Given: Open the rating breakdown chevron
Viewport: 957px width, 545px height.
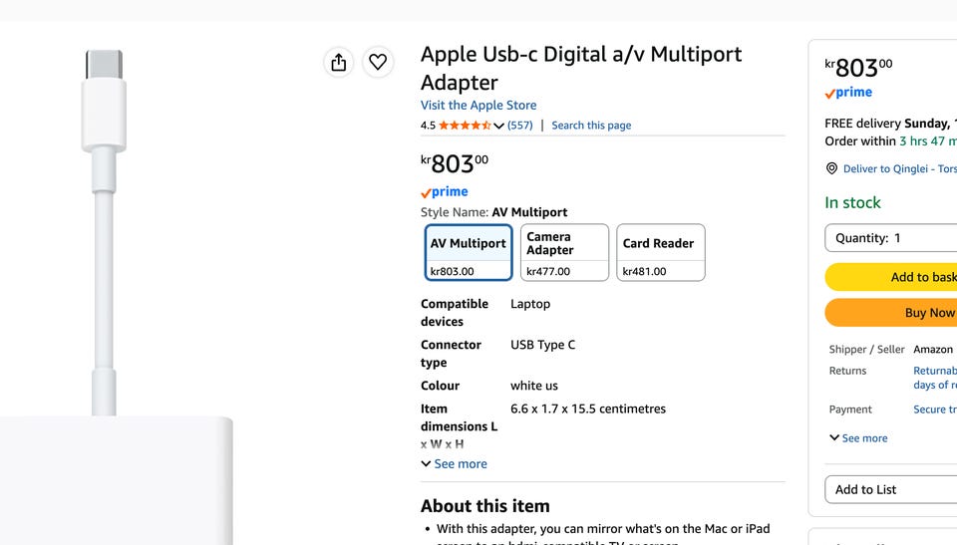Looking at the screenshot, I should tap(498, 126).
